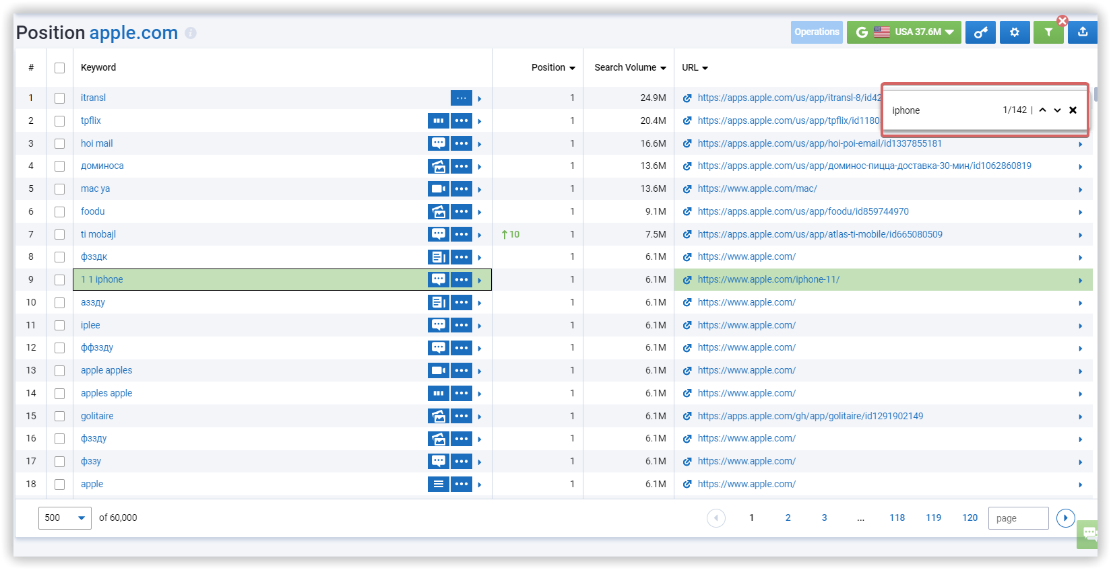Open the settings gear button
This screenshot has width=1111, height=570.
point(1015,32)
